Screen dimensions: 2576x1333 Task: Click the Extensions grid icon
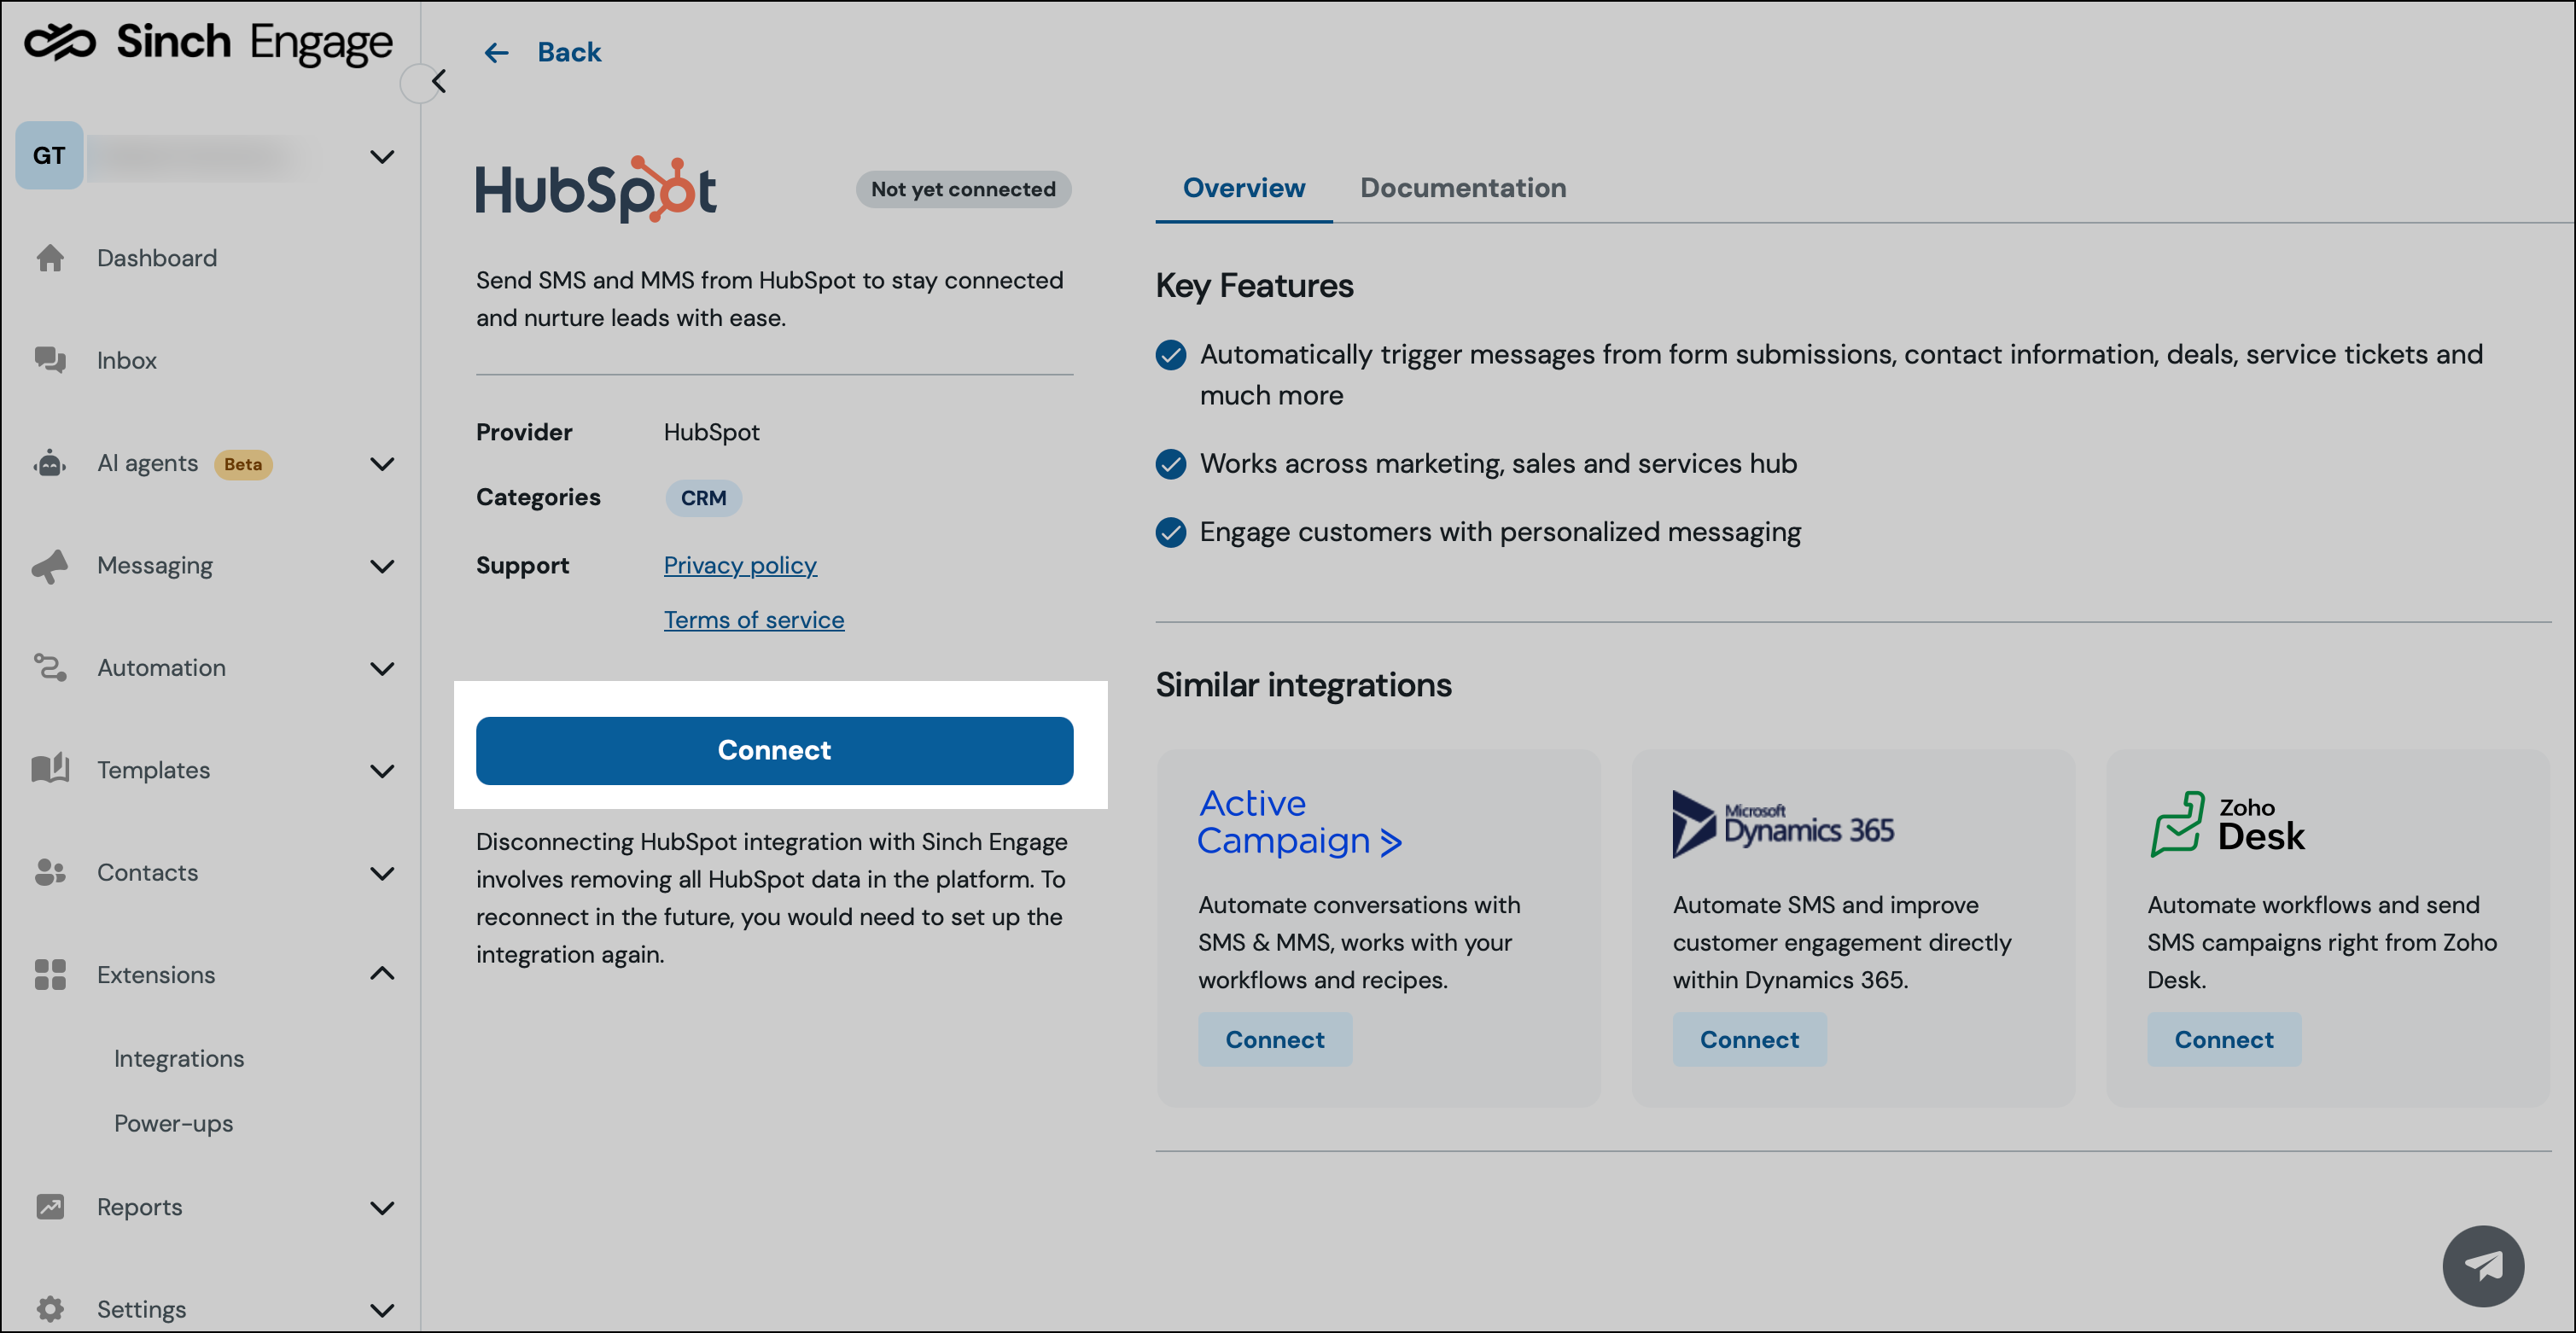click(x=50, y=974)
